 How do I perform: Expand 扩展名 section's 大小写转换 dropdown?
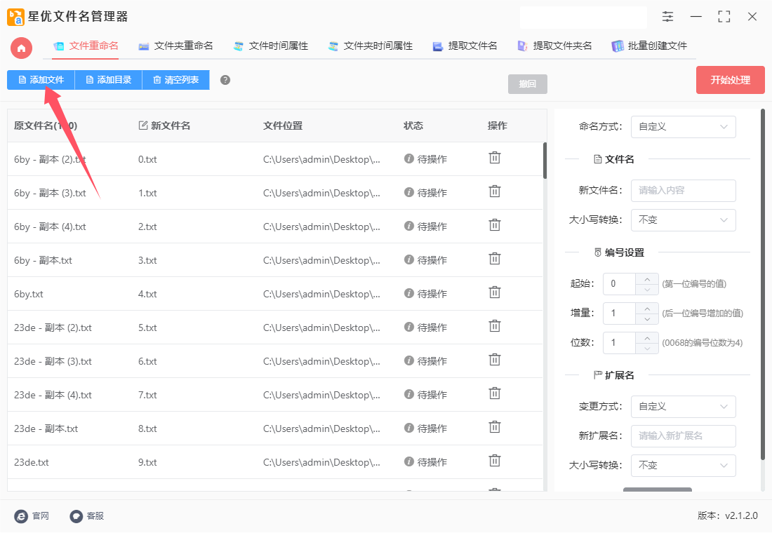pos(684,466)
